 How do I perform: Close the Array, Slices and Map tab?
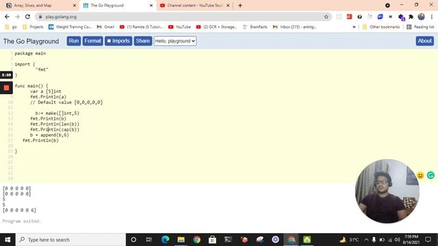pos(75,5)
